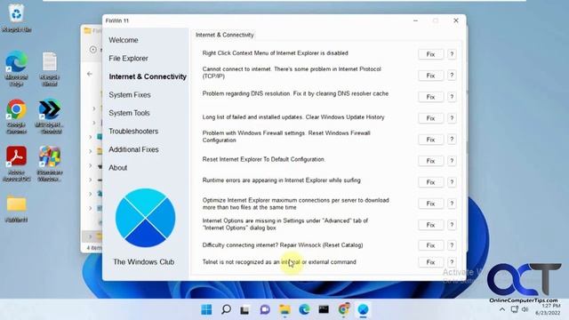Show help for maximum connections fix
Viewport: 569px width, 320px height.
coord(452,204)
